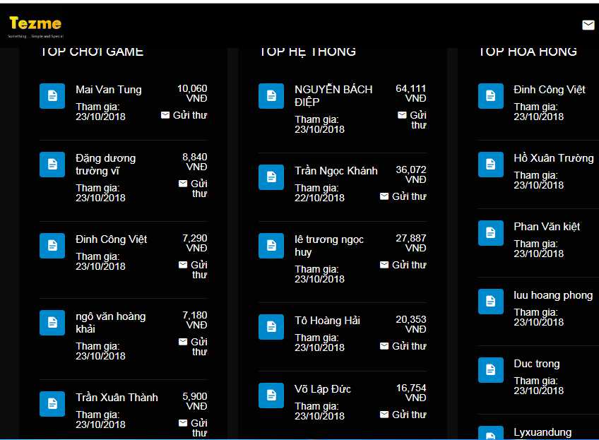This screenshot has height=440, width=599.
Task: Click document icon beside Tô Hoàng Hải
Action: pos(271,327)
